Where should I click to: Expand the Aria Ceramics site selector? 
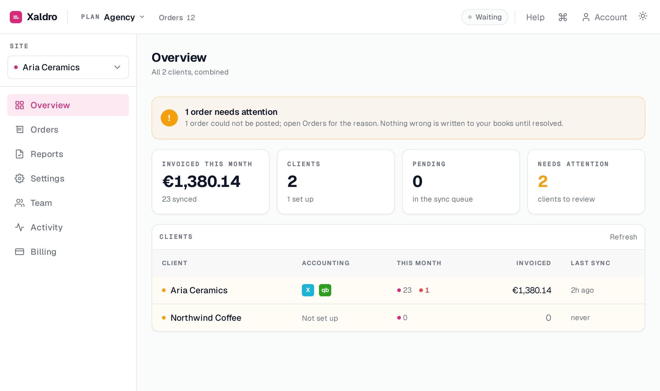coord(68,67)
